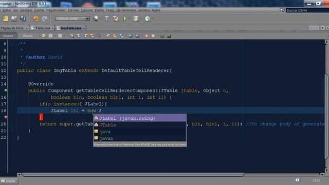Click the Profile Project icon
The height and width of the screenshot is (185, 329).
(x=148, y=19)
